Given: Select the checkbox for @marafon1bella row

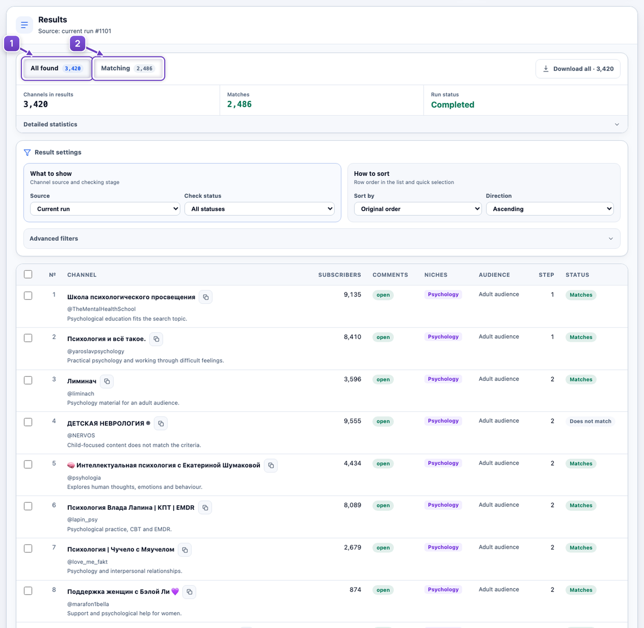Looking at the screenshot, I should tap(28, 591).
